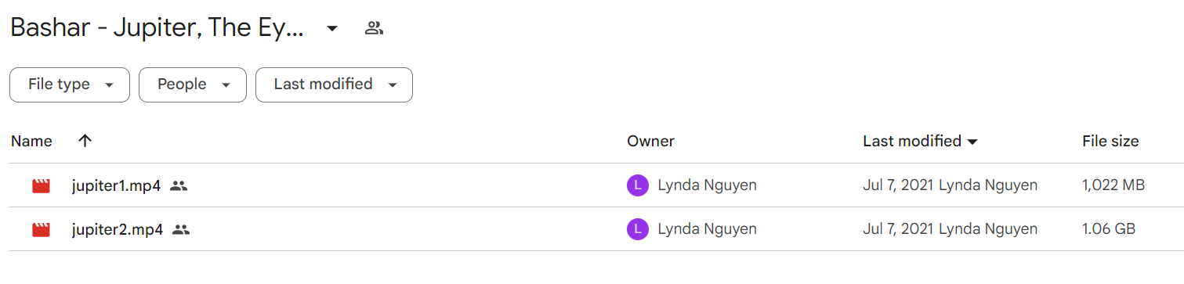Image resolution: width=1184 pixels, height=284 pixels.
Task: Click Lynda Nguyen's avatar in jupiter1.mp4 row
Action: (x=638, y=185)
